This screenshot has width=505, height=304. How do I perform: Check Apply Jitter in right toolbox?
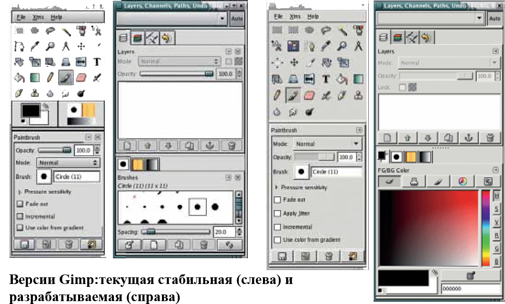(x=277, y=213)
